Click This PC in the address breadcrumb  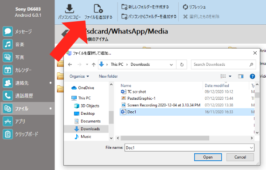coord(117,64)
